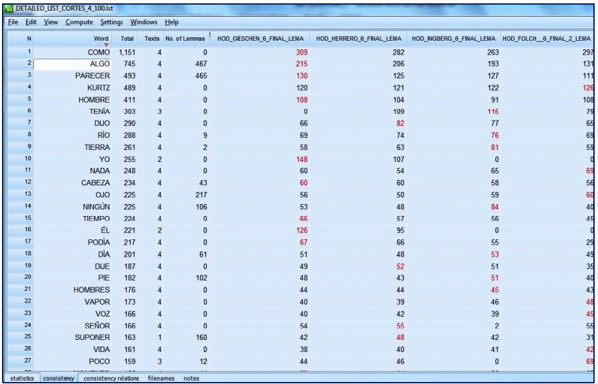Sort by the Total column header
Image resolution: width=598 pixels, height=384 pixels.
coord(127,40)
